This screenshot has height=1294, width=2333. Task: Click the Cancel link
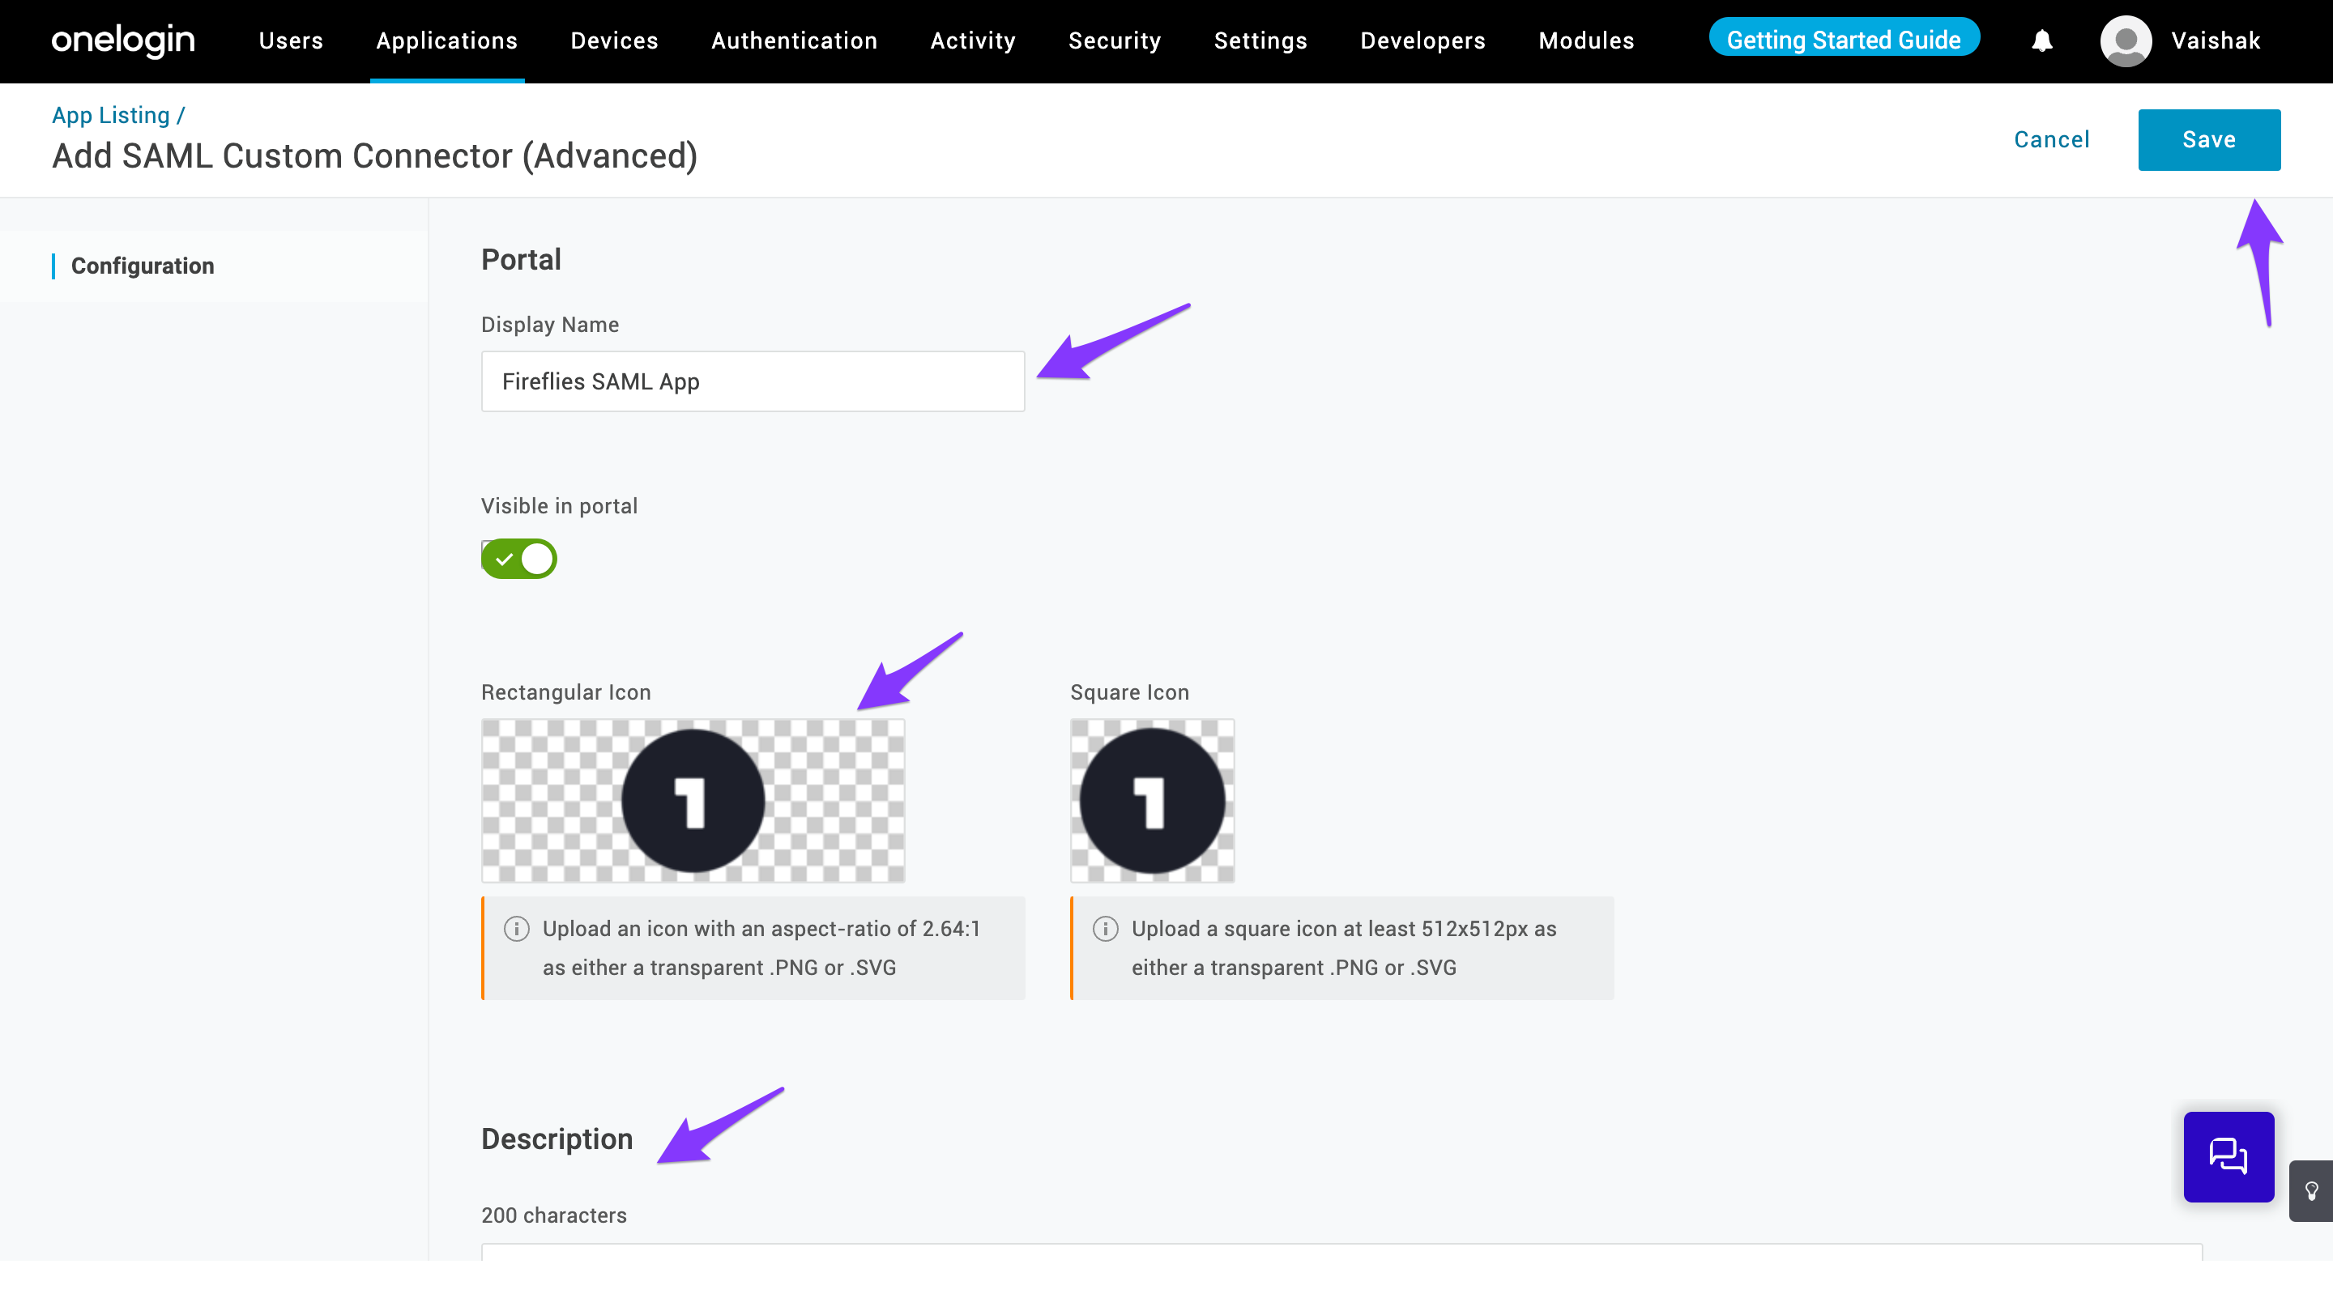coord(2051,139)
